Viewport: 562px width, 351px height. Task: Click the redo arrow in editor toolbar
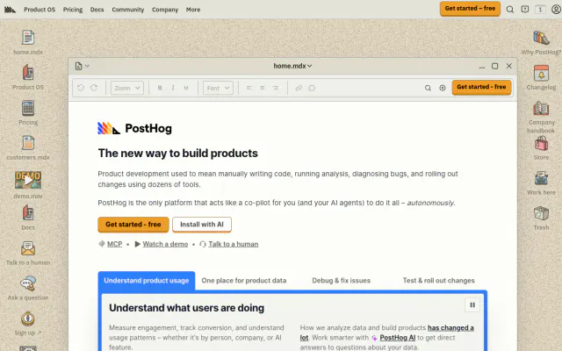click(x=94, y=88)
